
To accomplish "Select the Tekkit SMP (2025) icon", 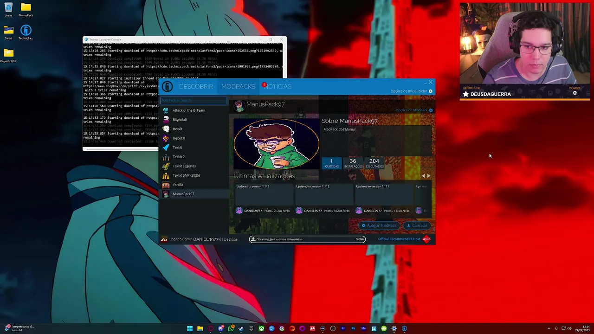I will click(x=166, y=175).
